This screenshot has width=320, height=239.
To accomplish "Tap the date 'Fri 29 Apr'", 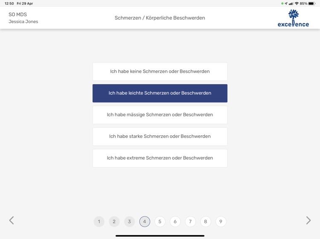I will point(25,3).
